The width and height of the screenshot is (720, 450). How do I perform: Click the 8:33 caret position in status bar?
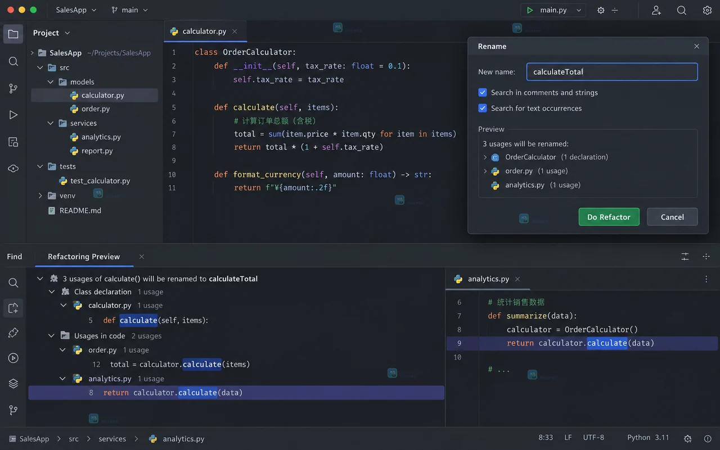[546, 438]
